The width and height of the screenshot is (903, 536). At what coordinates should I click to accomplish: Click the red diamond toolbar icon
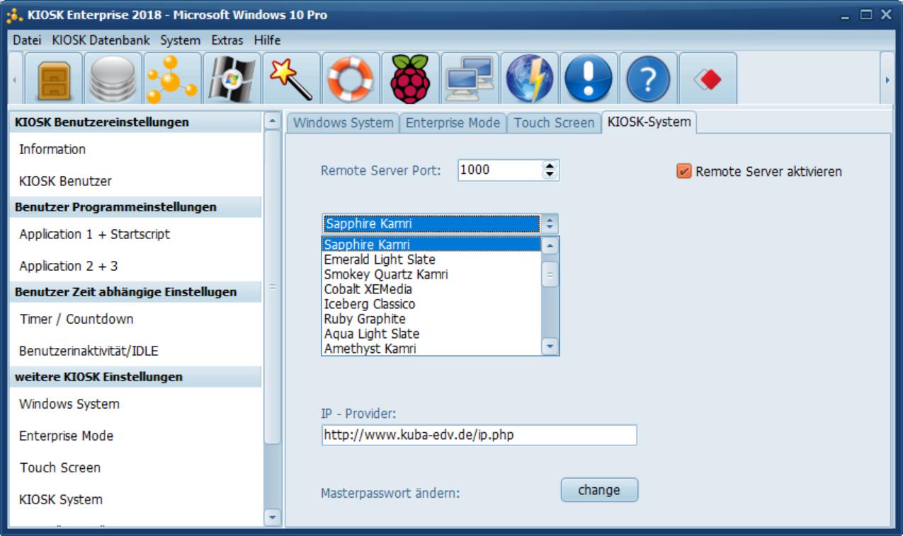pyautogui.click(x=708, y=80)
